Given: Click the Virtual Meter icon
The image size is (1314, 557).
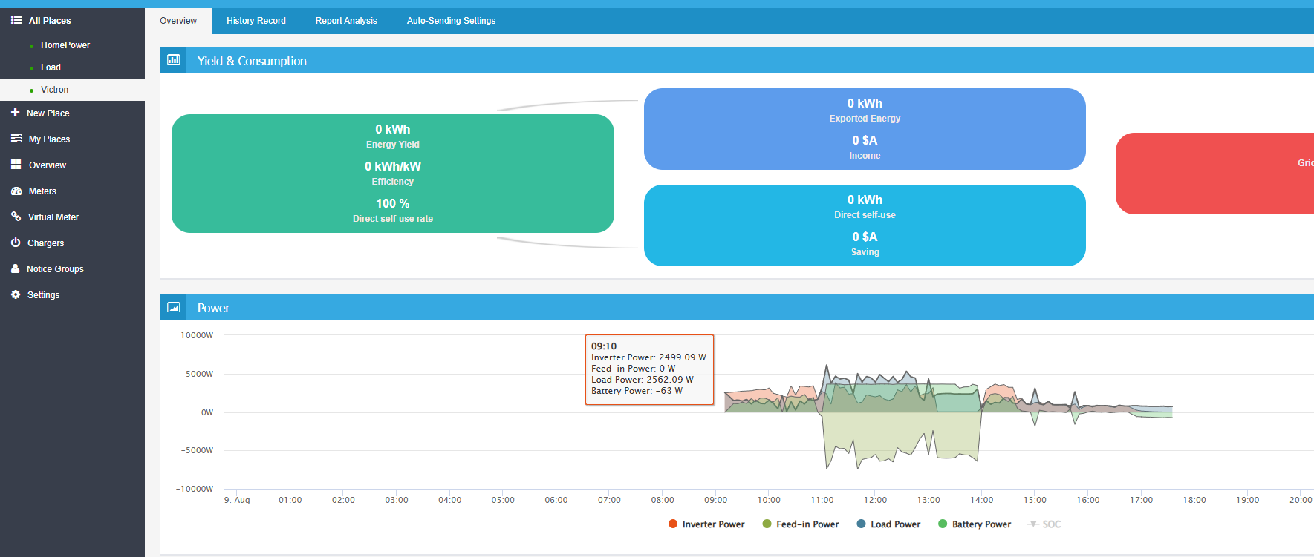Looking at the screenshot, I should (x=16, y=217).
